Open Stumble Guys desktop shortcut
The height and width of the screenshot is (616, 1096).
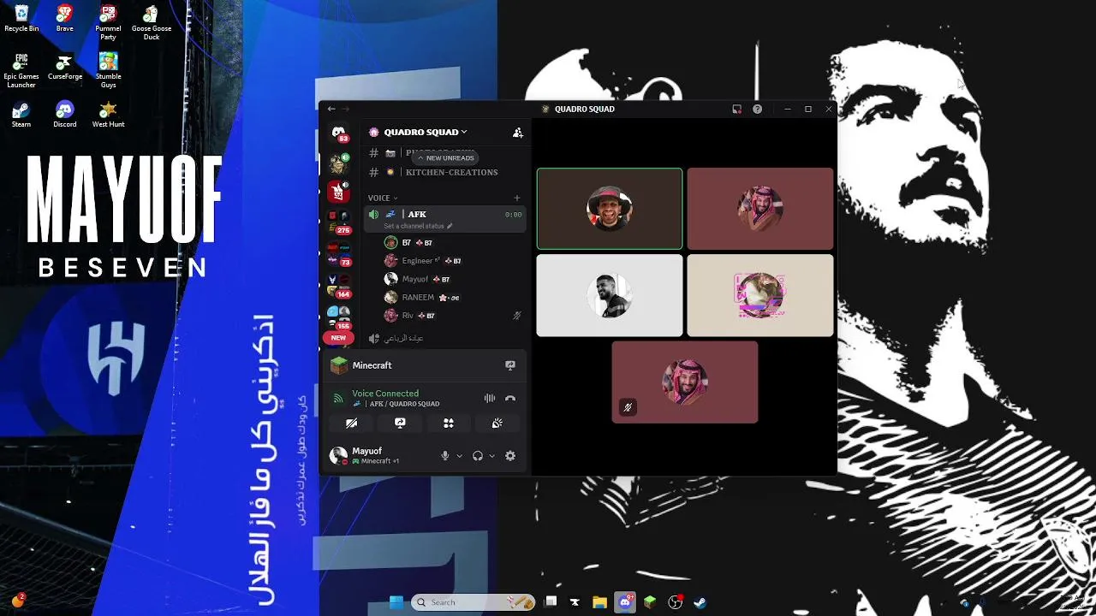coord(108,70)
